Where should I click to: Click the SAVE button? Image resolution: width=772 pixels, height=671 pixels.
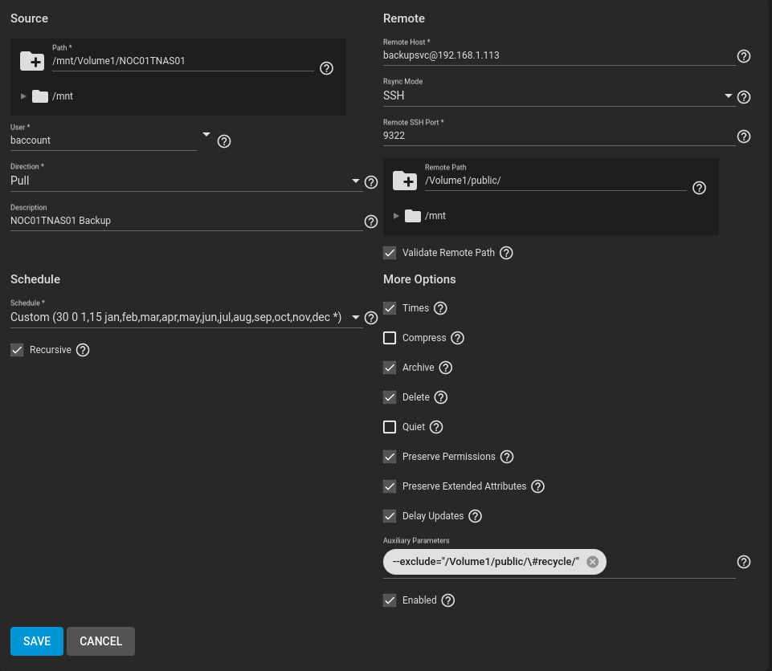(x=36, y=641)
